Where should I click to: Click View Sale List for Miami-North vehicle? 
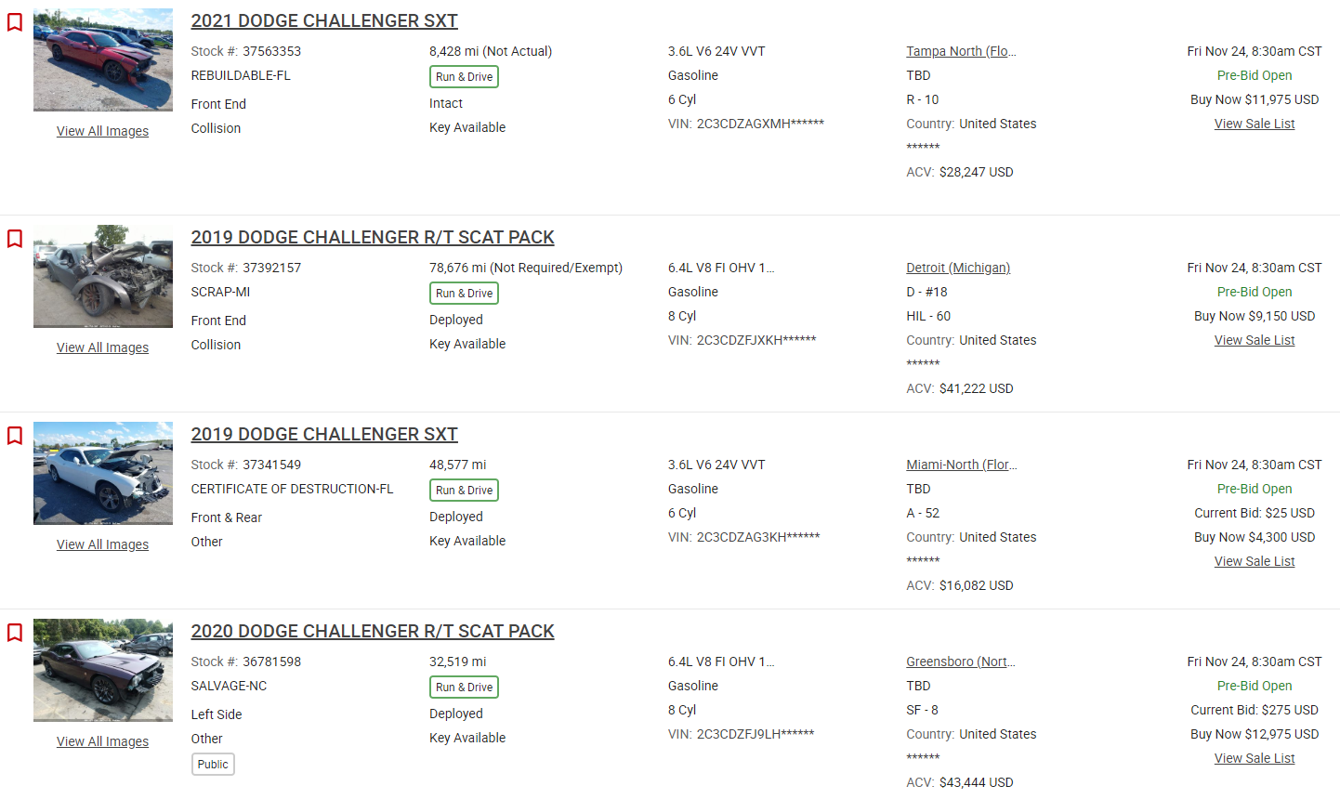(x=1255, y=561)
